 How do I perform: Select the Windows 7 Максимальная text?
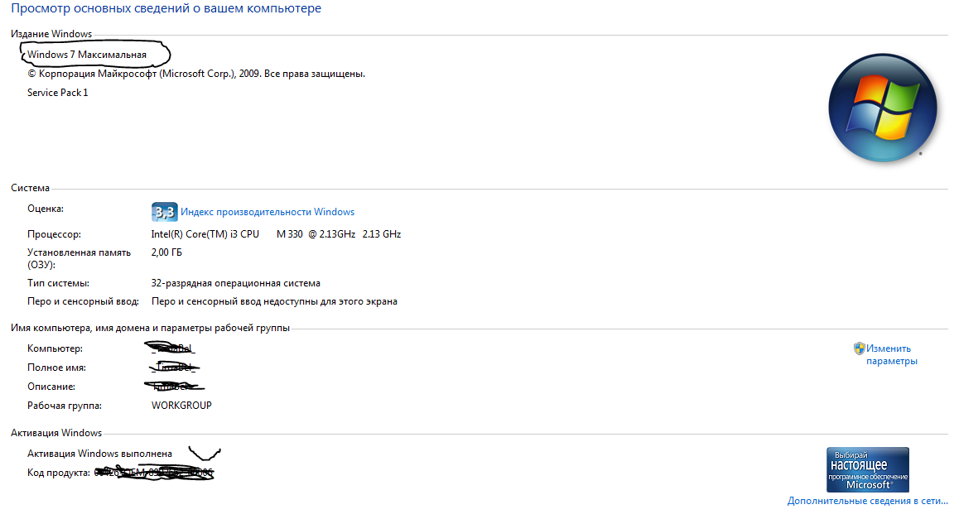(x=86, y=55)
